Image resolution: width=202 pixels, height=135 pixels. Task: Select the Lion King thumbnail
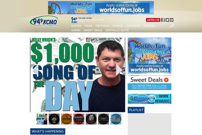66,119
